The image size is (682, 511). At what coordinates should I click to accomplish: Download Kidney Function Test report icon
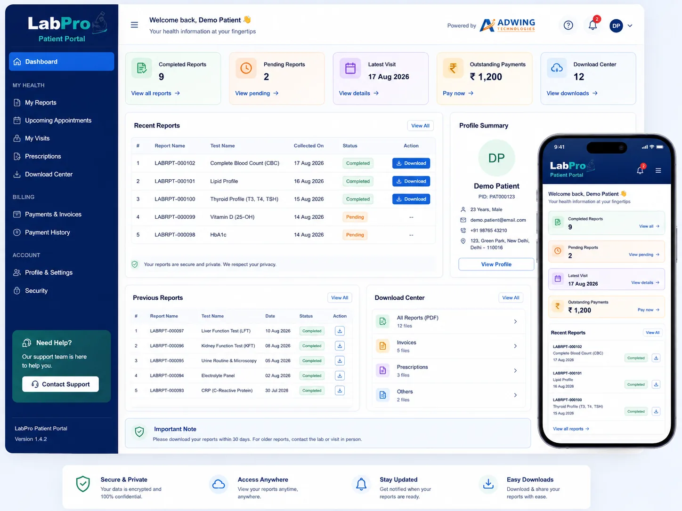[x=340, y=346]
